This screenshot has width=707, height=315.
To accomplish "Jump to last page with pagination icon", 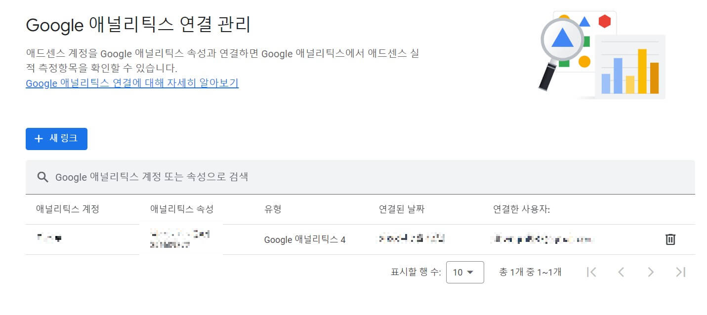I will [x=681, y=272].
